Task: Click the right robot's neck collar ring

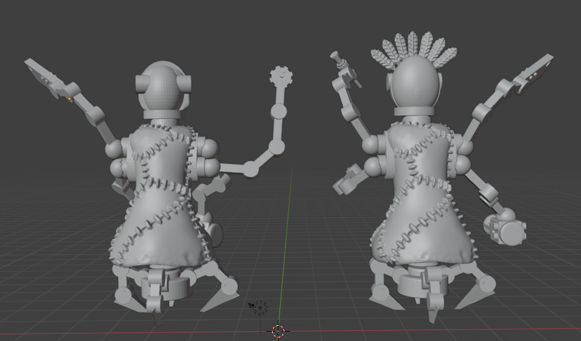Action: coord(415,112)
